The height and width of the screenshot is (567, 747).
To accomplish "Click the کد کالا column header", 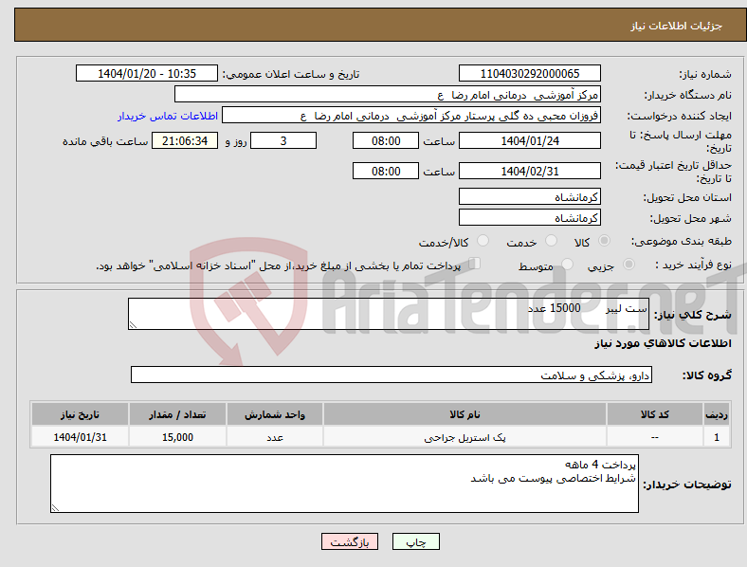I will tap(655, 414).
